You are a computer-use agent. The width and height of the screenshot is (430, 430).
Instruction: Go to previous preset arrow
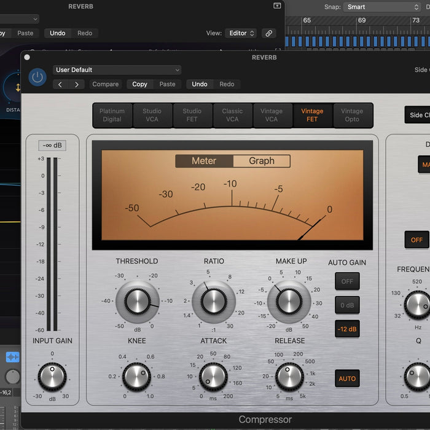(60, 85)
